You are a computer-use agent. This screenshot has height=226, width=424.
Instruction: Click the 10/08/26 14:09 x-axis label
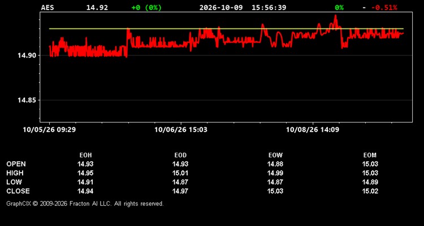pyautogui.click(x=313, y=129)
